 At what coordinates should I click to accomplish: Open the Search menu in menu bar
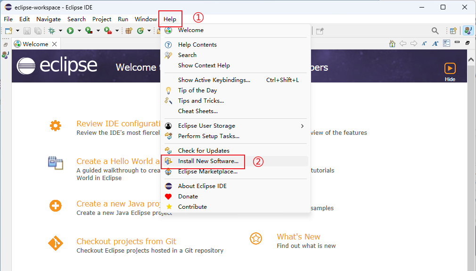pyautogui.click(x=76, y=19)
